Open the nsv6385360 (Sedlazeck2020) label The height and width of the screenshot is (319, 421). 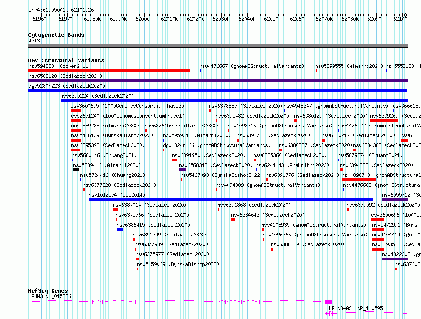tap(290, 155)
